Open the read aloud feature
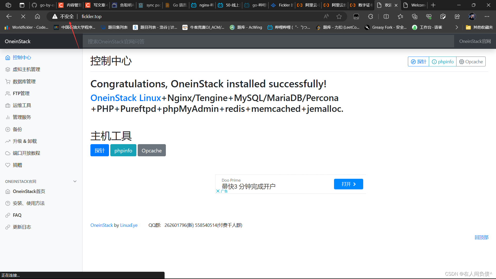This screenshot has height=279, width=496. (x=326, y=17)
